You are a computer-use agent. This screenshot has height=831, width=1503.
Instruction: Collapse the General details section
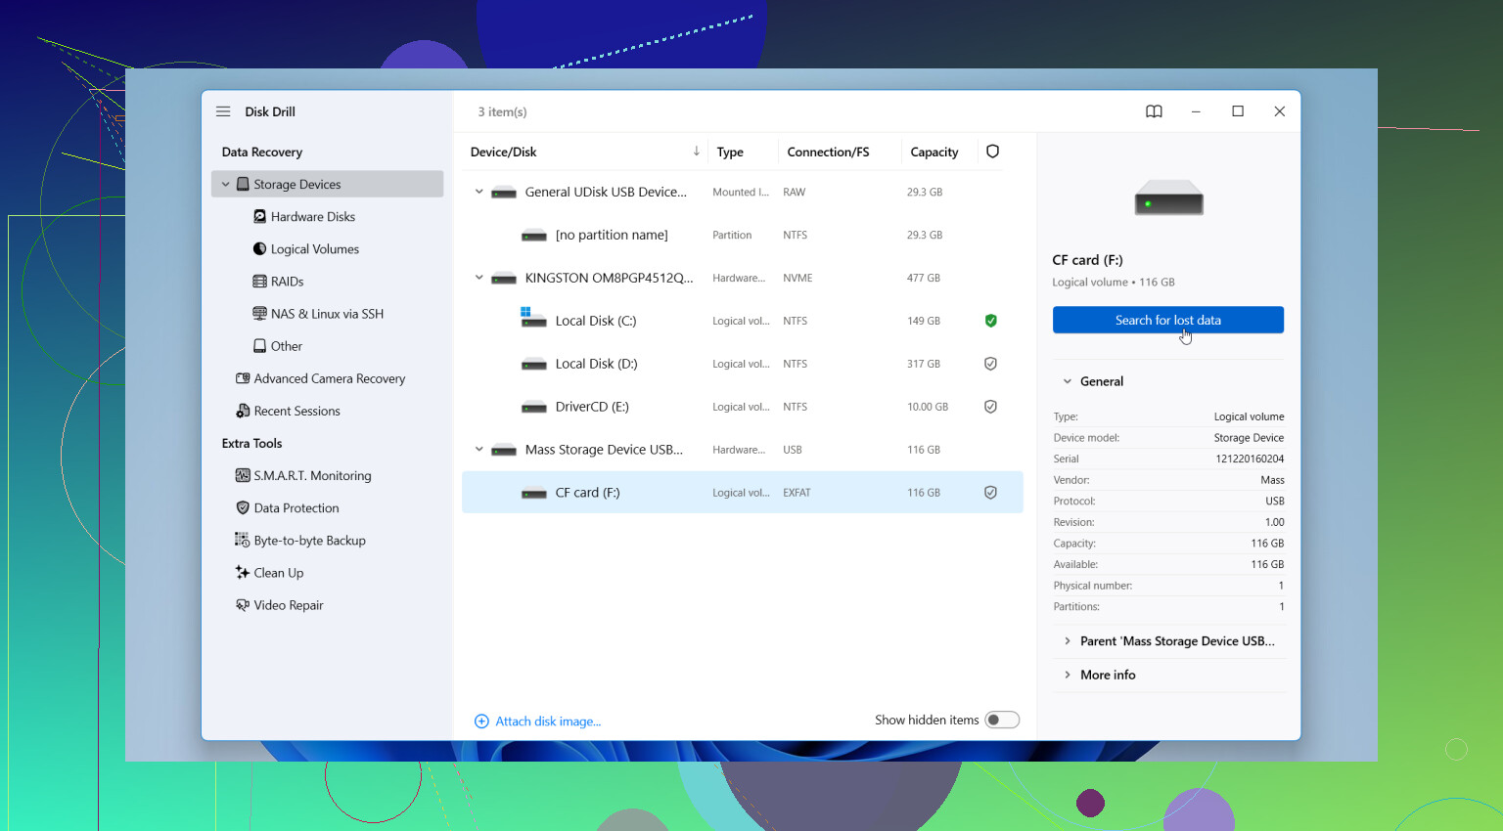coord(1068,381)
